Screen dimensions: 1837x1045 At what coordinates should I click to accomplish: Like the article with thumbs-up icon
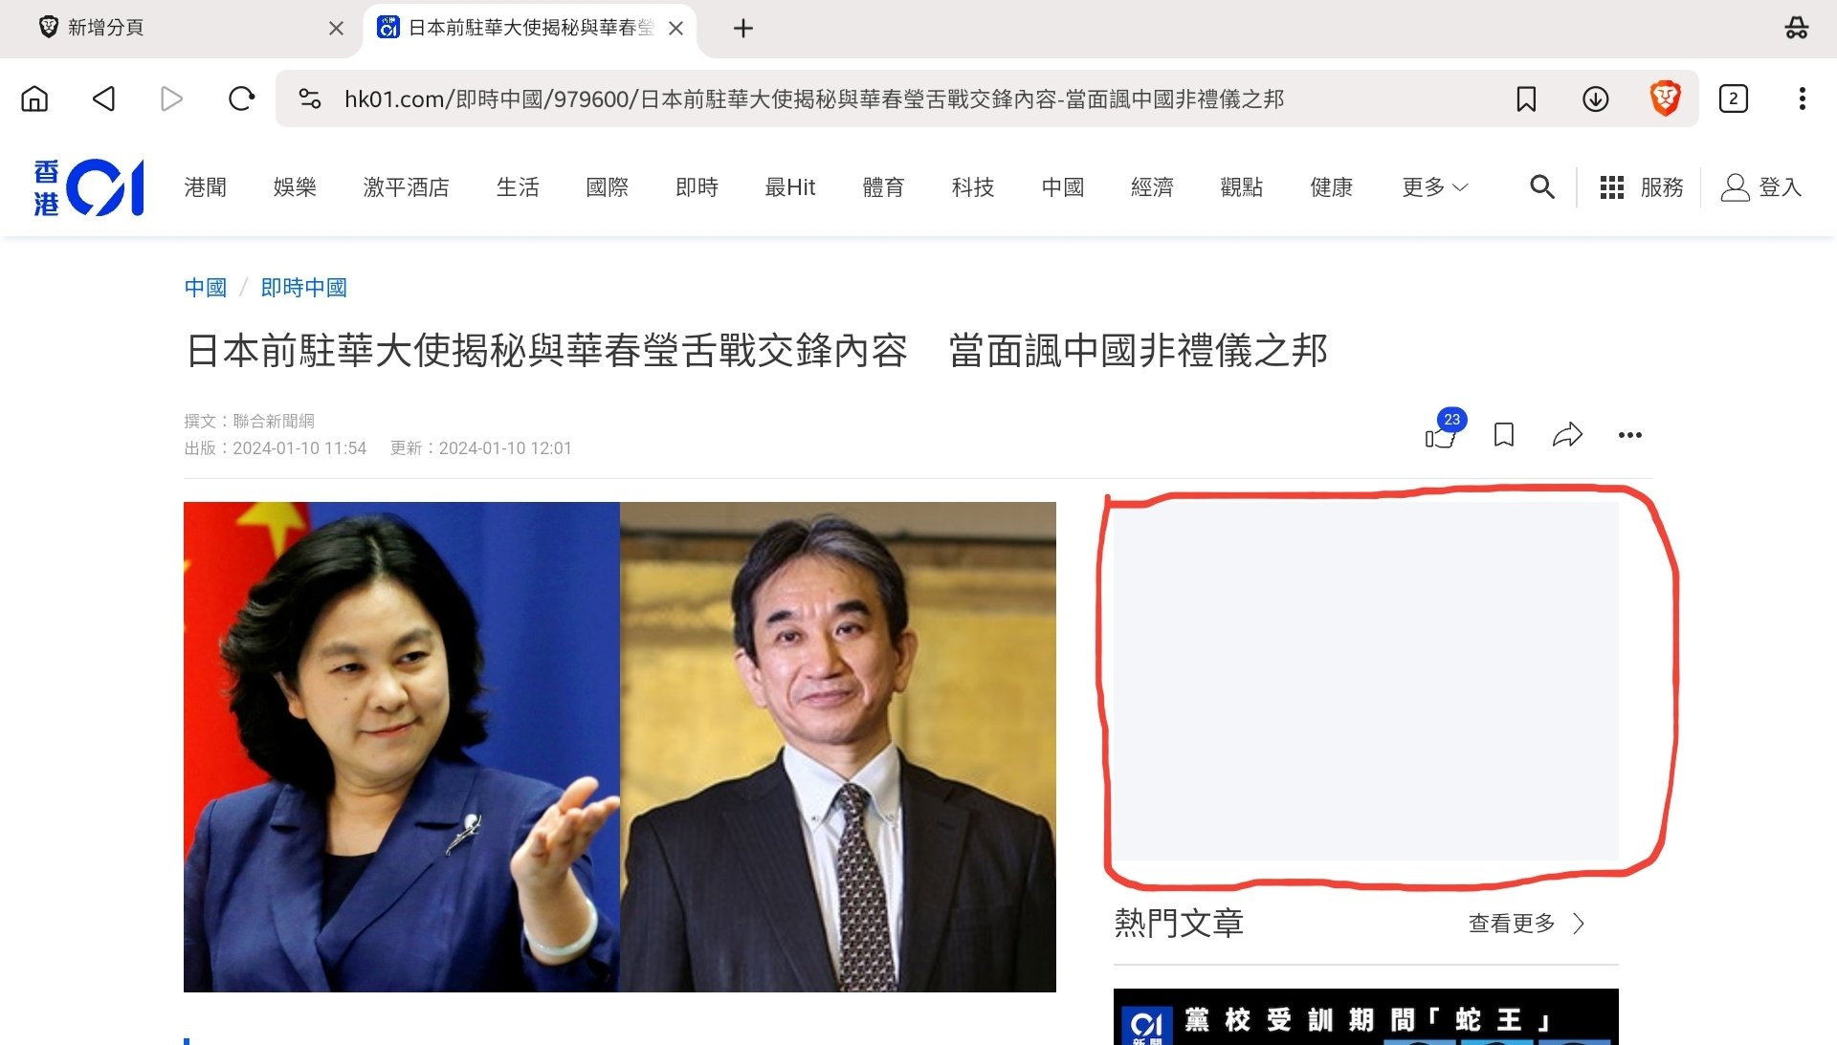tap(1439, 436)
